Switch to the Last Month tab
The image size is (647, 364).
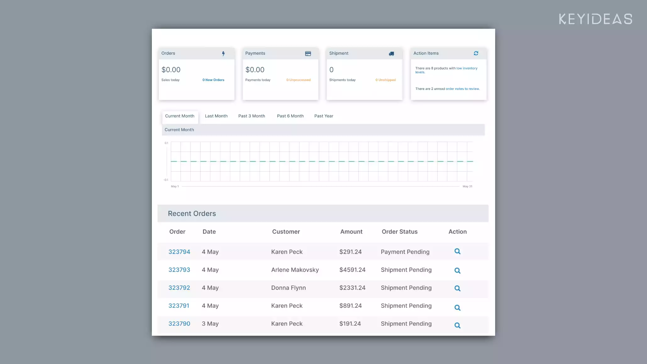click(x=216, y=116)
